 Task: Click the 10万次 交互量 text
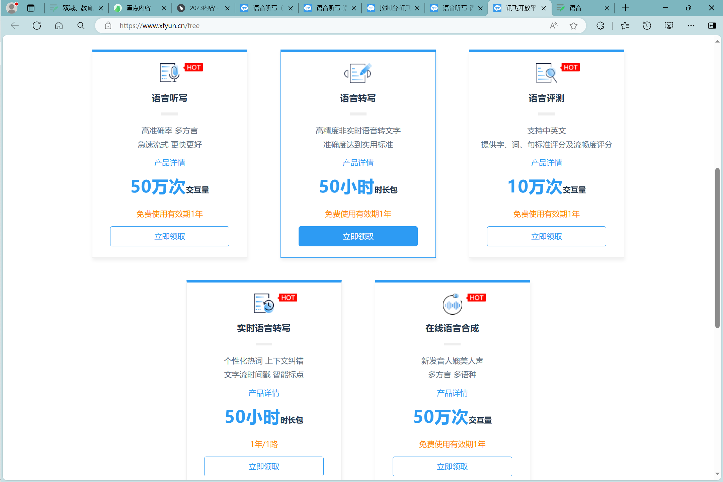pos(546,187)
